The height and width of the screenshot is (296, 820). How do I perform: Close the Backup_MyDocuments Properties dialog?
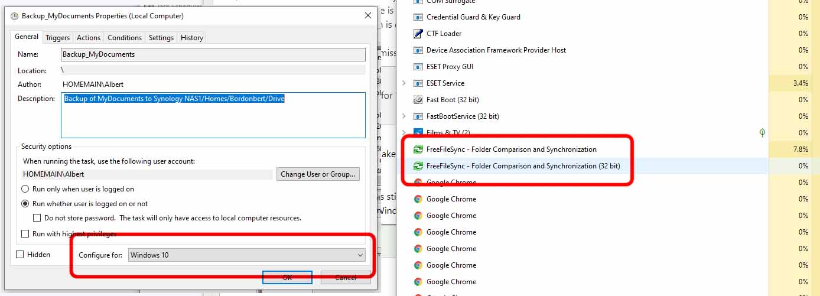click(x=368, y=16)
